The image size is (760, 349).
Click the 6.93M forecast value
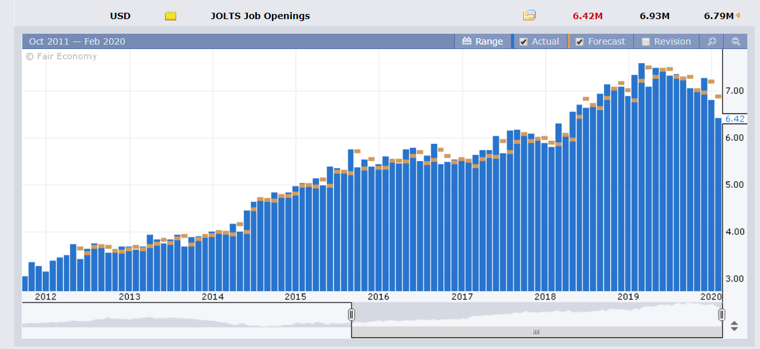[654, 16]
